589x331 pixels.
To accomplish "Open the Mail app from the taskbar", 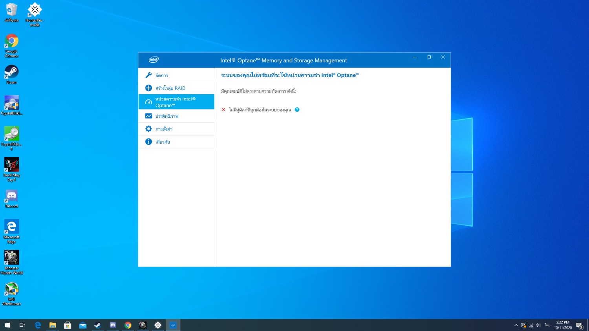I will pyautogui.click(x=82, y=325).
